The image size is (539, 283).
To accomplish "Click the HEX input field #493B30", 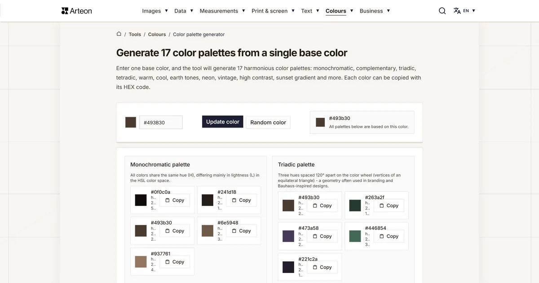I will click(x=161, y=122).
